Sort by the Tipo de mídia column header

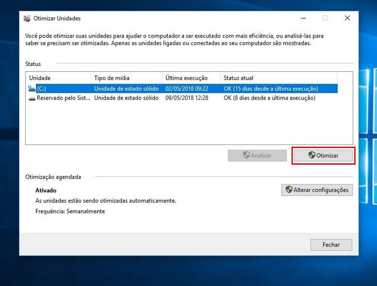(x=126, y=78)
